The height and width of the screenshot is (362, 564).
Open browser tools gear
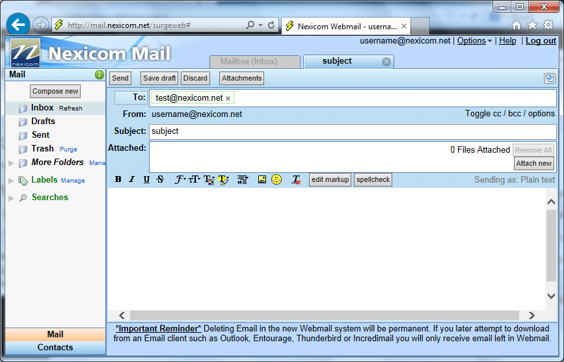coord(548,25)
